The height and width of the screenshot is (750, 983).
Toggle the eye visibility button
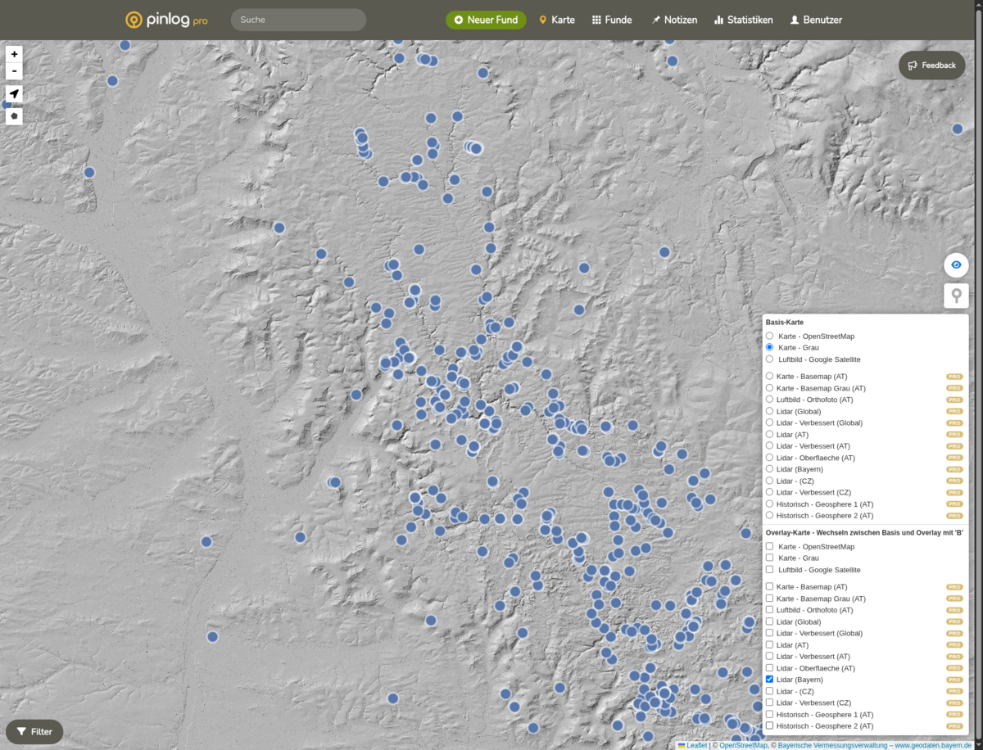coord(956,265)
